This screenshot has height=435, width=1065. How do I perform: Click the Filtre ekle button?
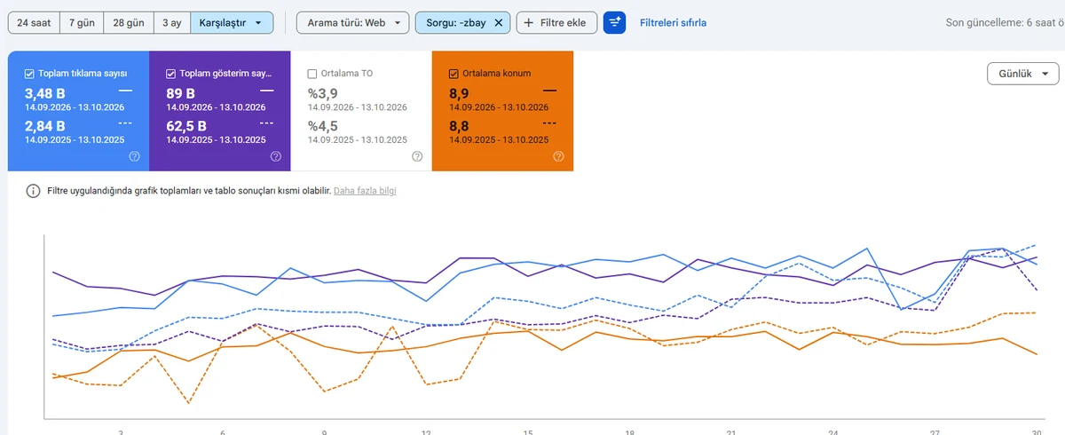(x=556, y=22)
